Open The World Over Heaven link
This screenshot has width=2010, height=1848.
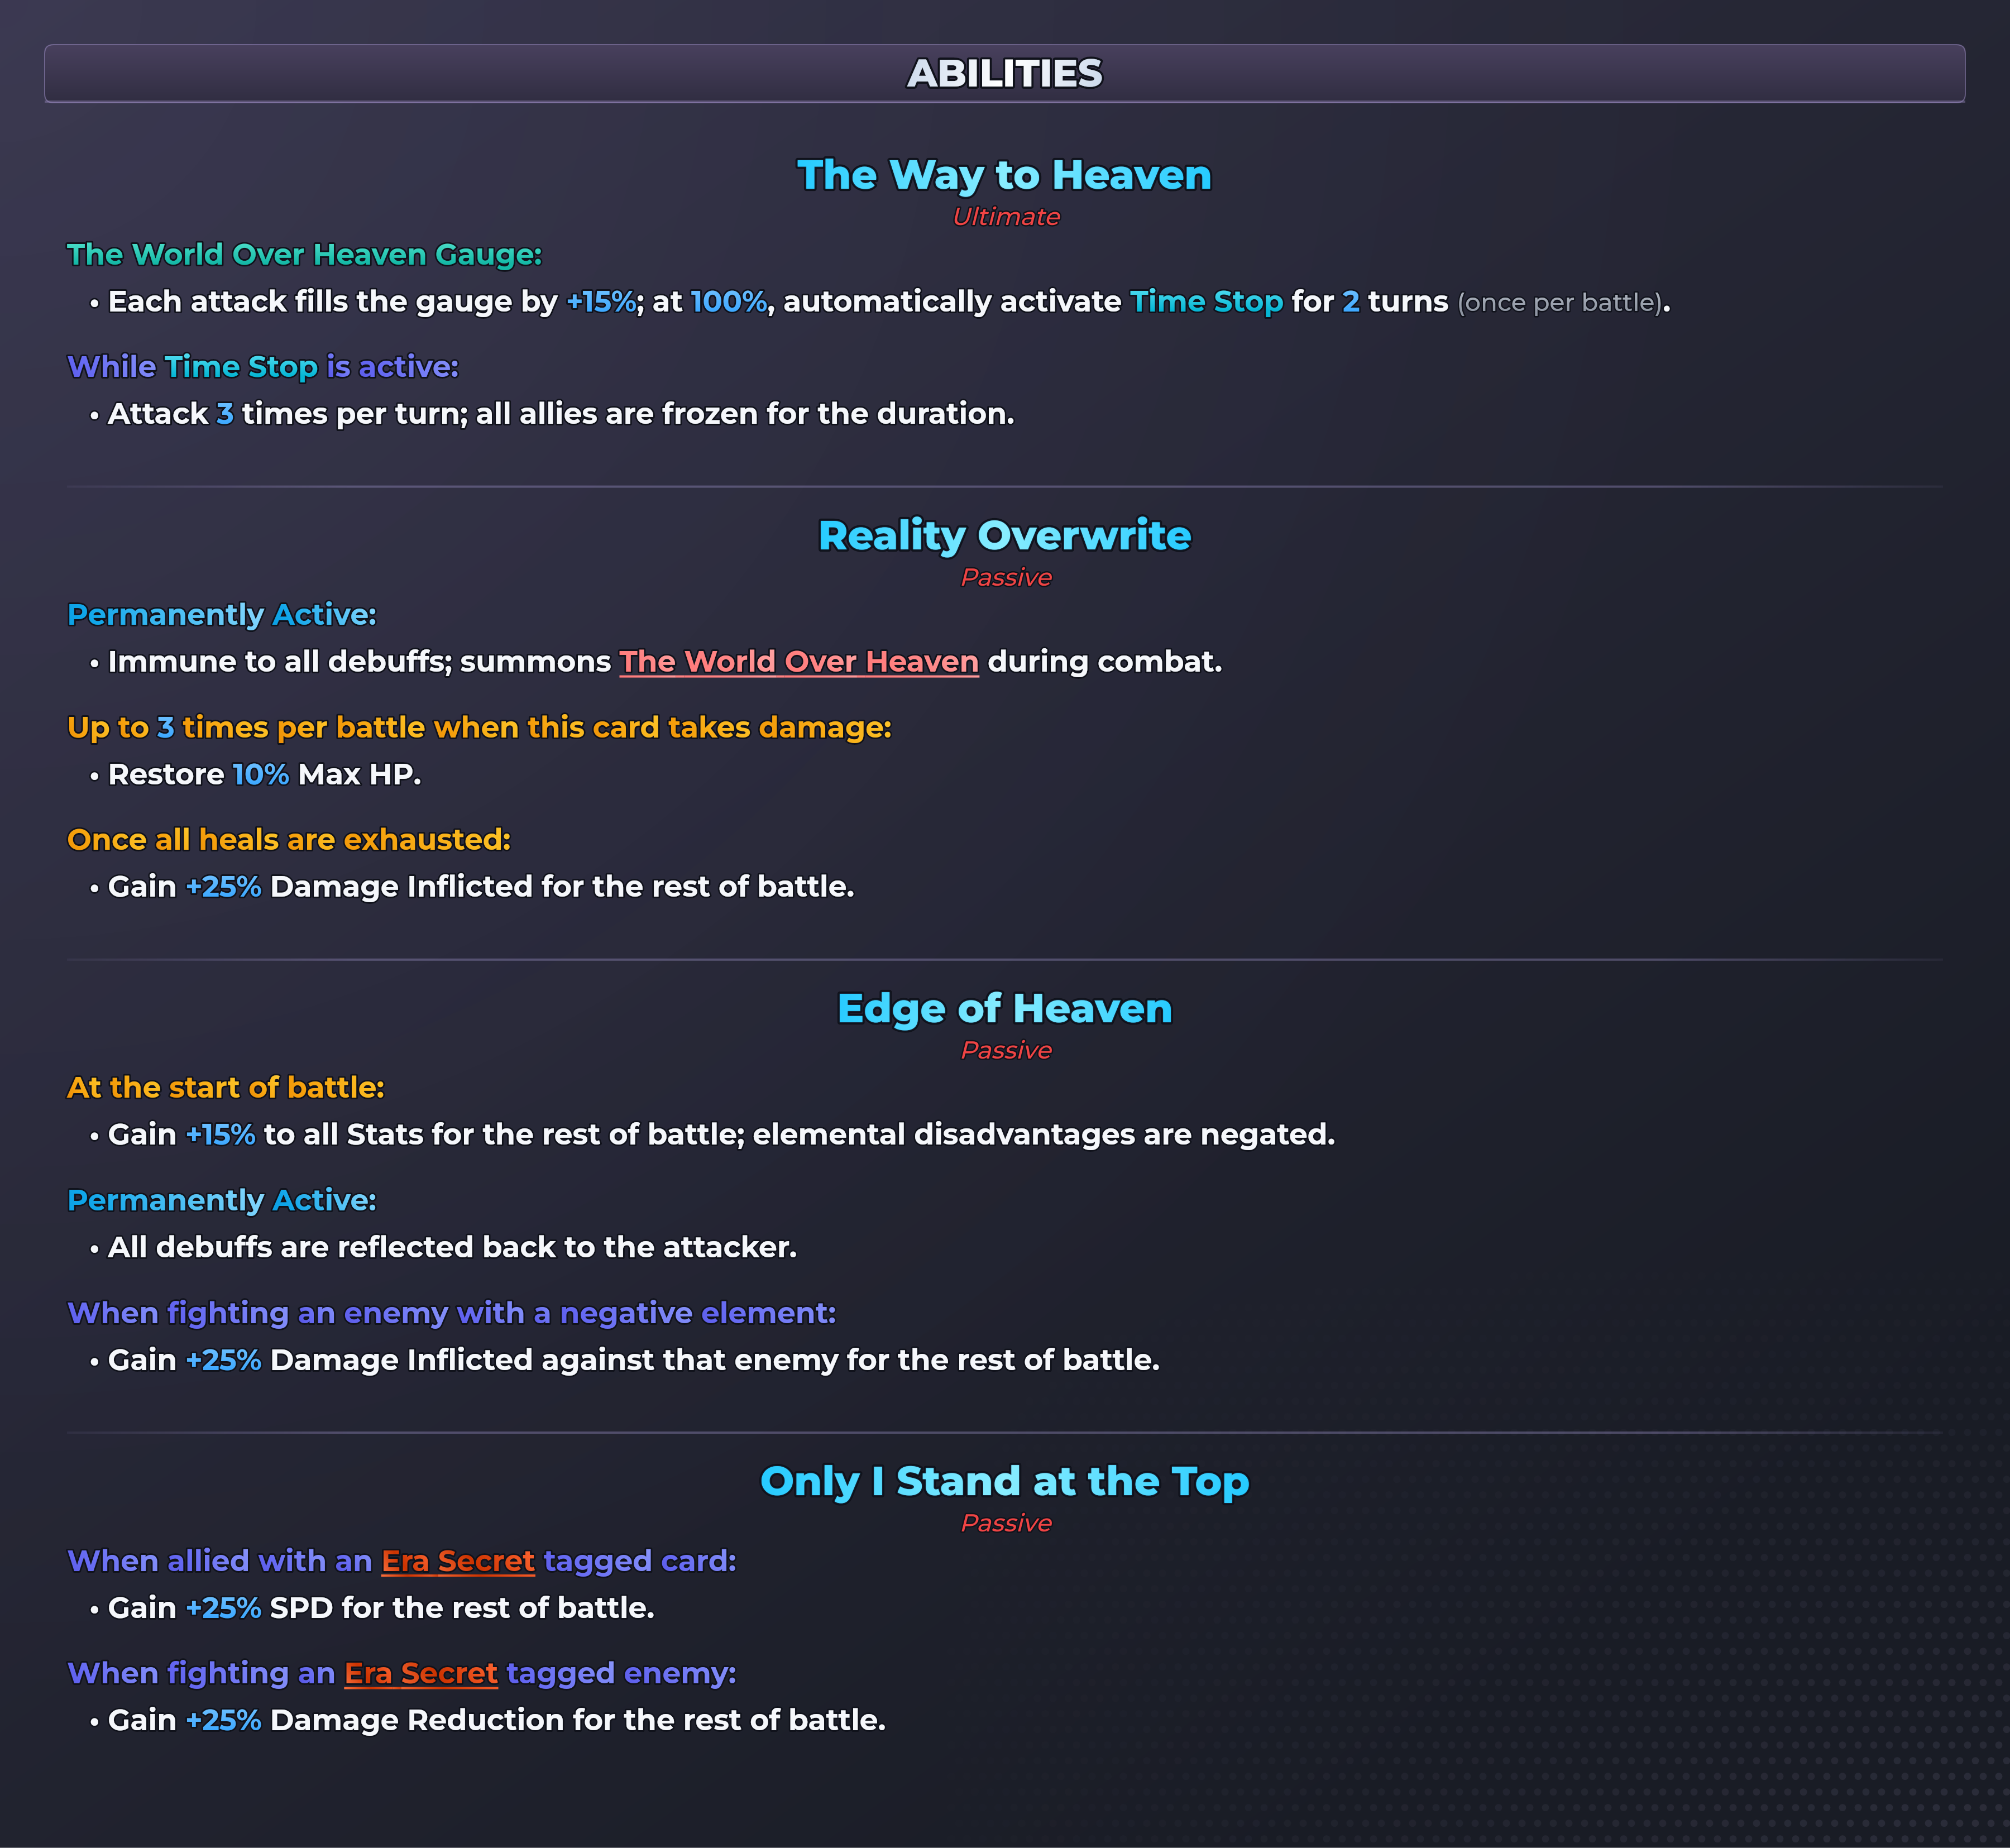(x=798, y=662)
